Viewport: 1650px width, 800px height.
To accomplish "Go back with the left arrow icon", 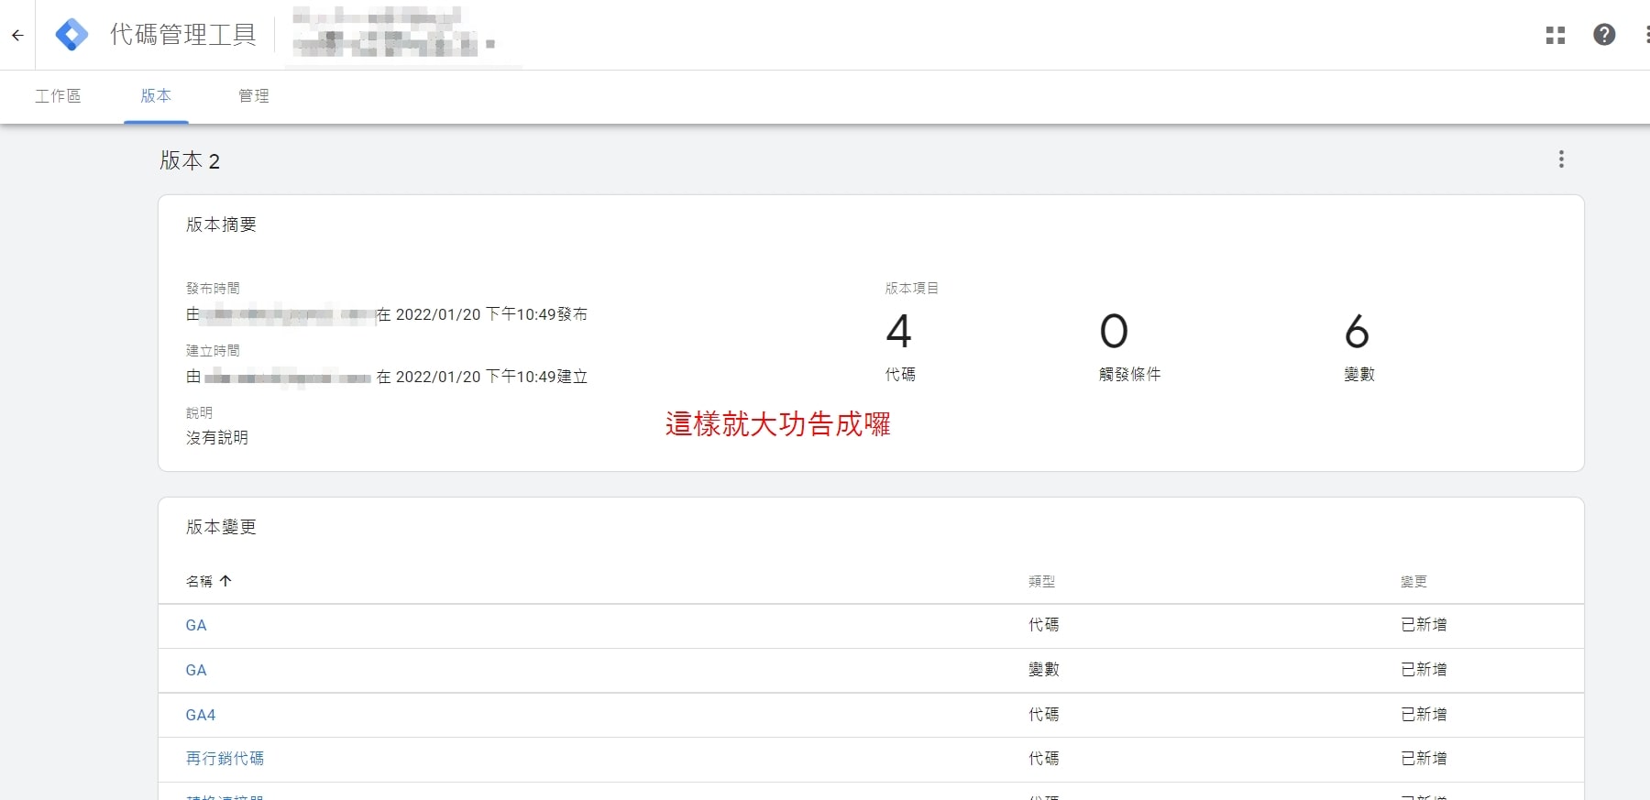I will [x=17, y=36].
